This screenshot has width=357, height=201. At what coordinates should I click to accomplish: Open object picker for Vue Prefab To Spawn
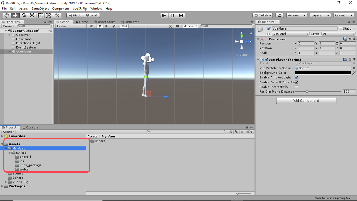click(x=354, y=68)
